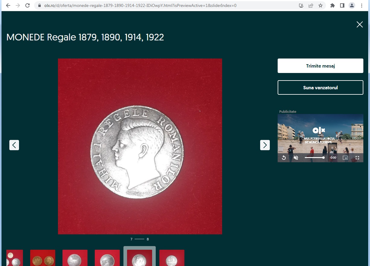
Task: Open browser extensions puzzle icon
Action: [333, 5]
